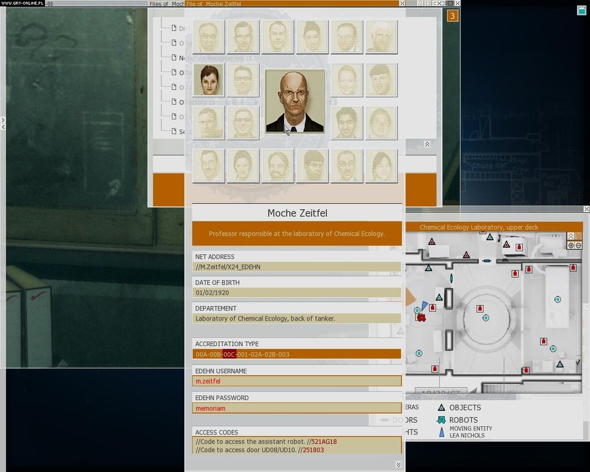Click the Chemical Ecology Laboratory map title

[479, 227]
